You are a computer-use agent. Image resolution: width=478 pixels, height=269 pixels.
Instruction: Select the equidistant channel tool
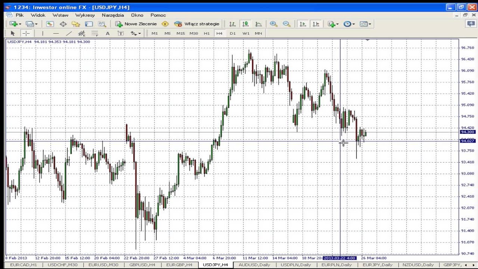click(82, 33)
